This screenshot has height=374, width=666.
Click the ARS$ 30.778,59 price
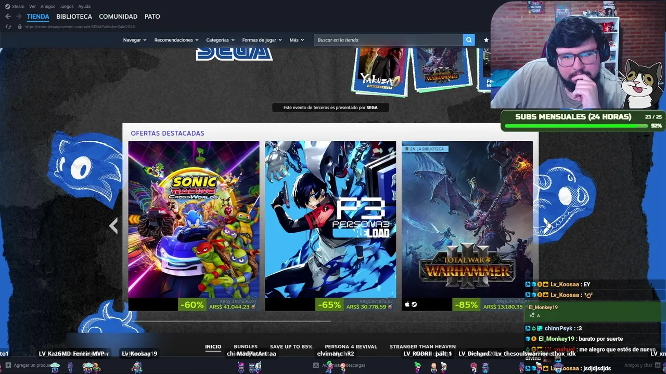point(366,307)
